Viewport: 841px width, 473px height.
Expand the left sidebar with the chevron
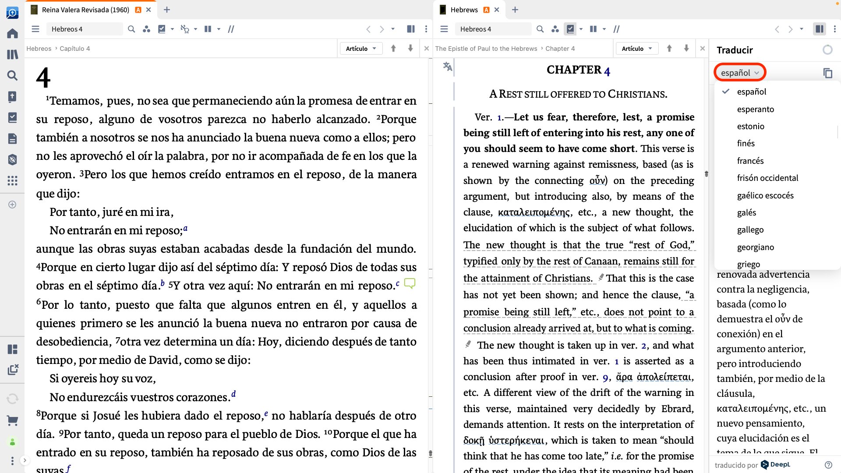25,460
